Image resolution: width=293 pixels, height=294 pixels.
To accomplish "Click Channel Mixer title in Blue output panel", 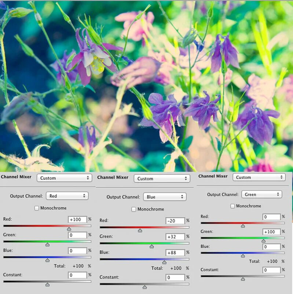I will (113, 178).
